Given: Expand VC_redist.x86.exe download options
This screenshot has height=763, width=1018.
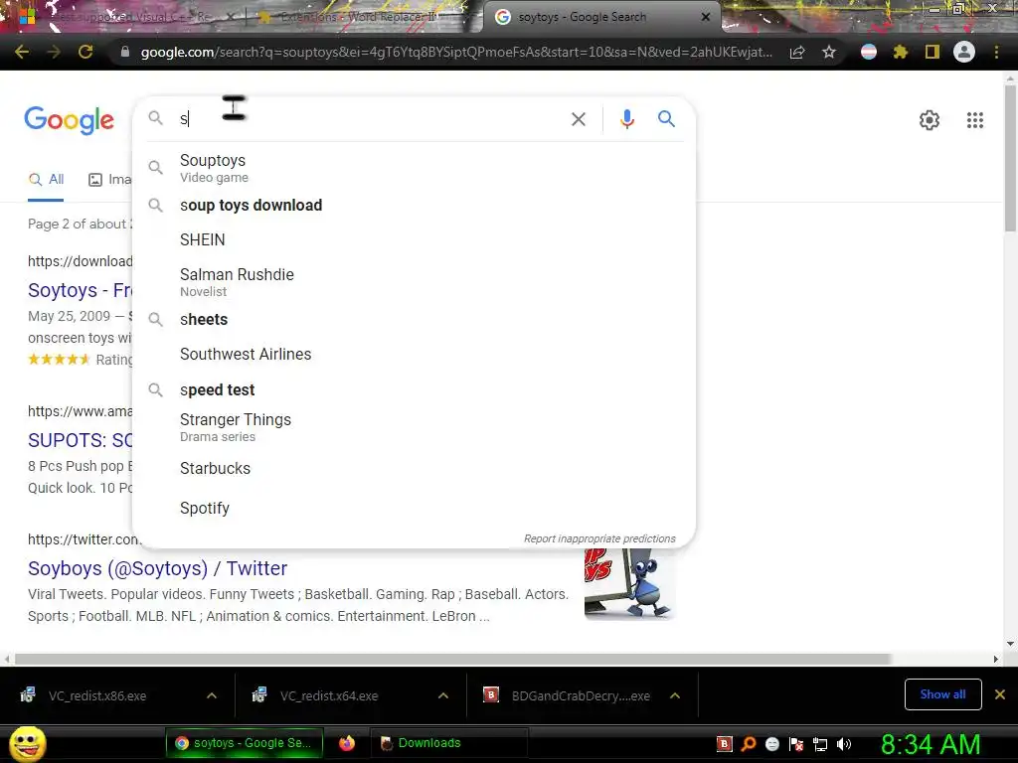Looking at the screenshot, I should 212,695.
